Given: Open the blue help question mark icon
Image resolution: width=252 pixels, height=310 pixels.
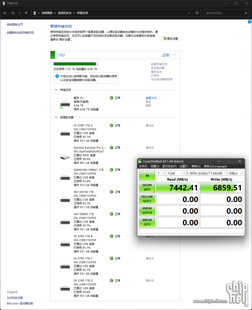Looking at the screenshot, I should coord(249,22).
